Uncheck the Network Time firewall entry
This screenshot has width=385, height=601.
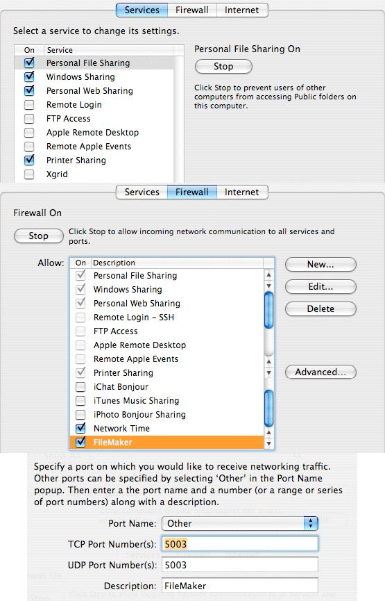80,428
